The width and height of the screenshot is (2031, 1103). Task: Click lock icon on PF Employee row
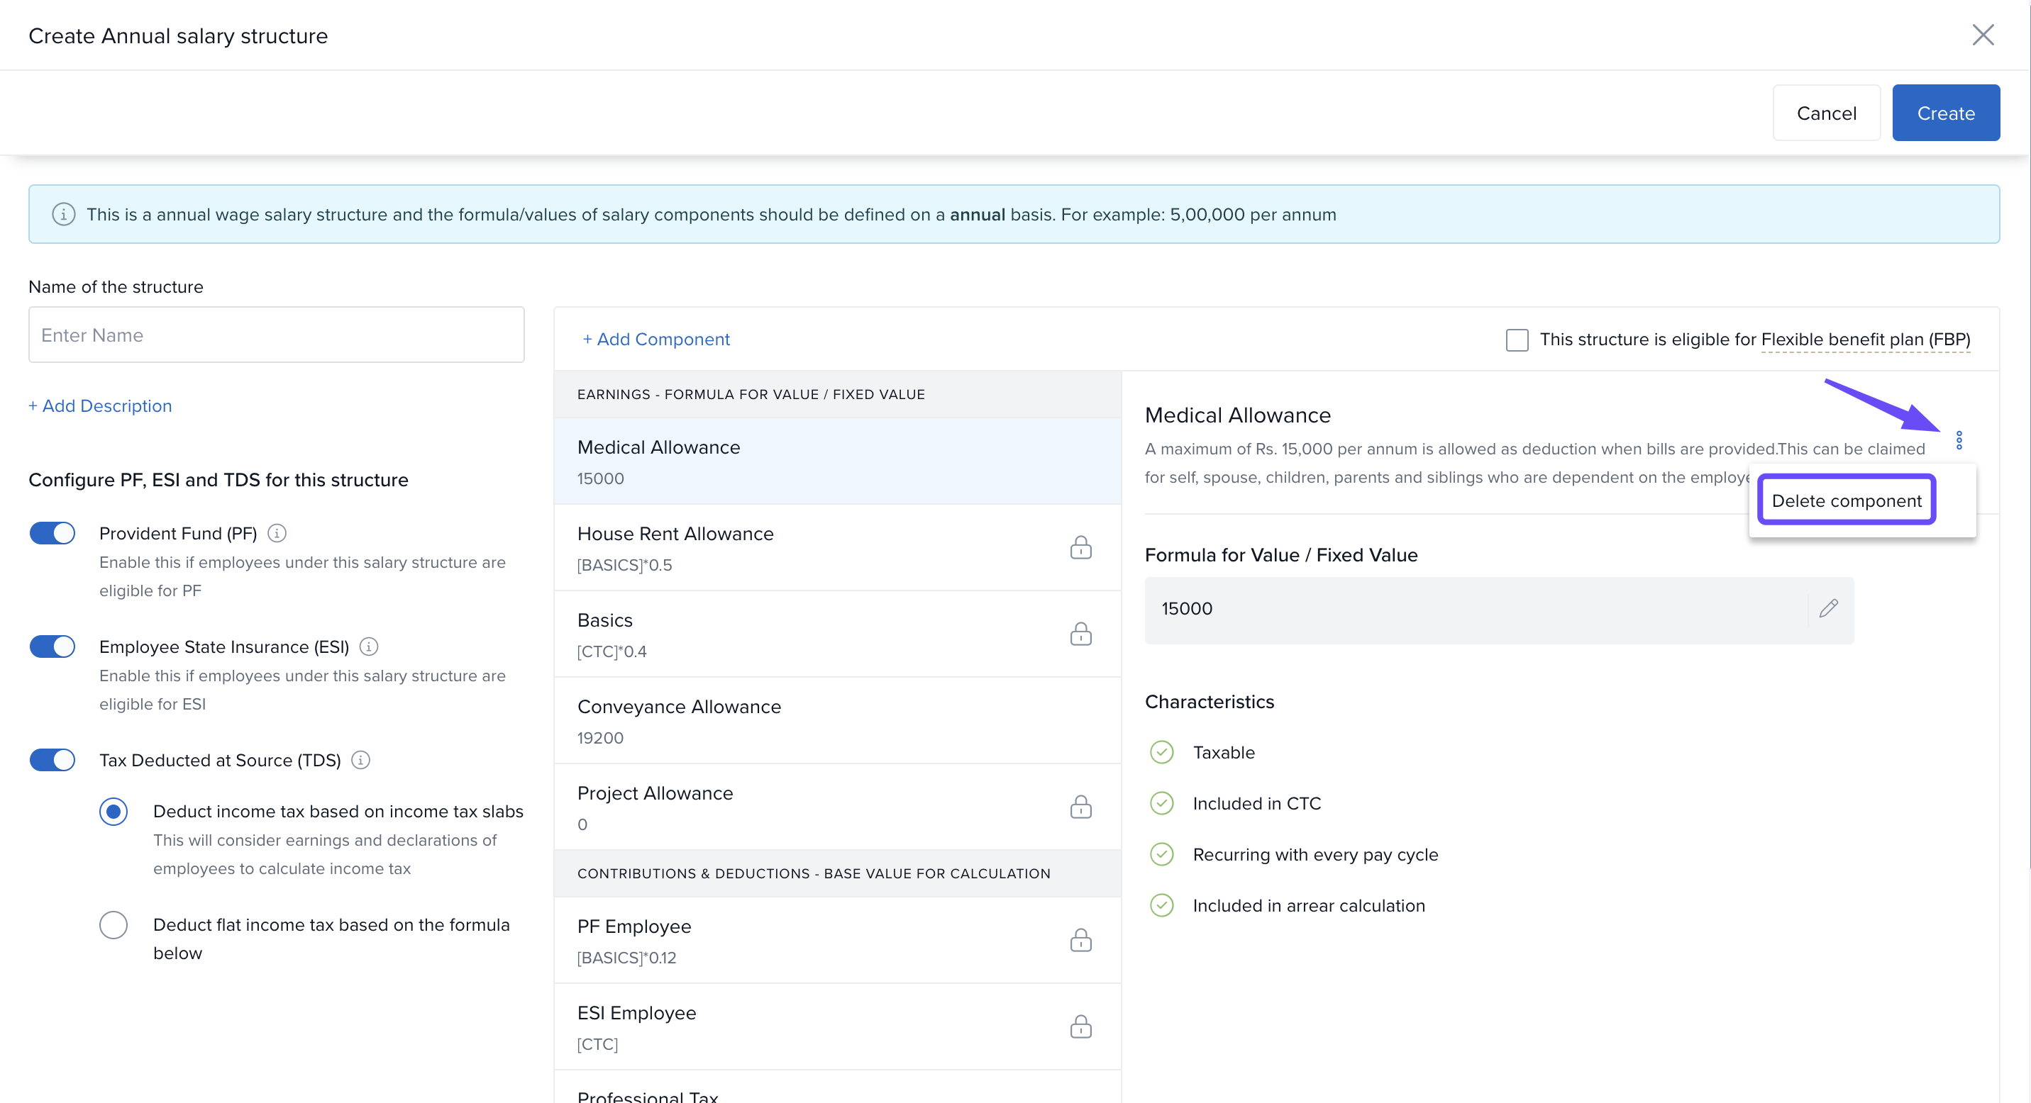click(1080, 940)
